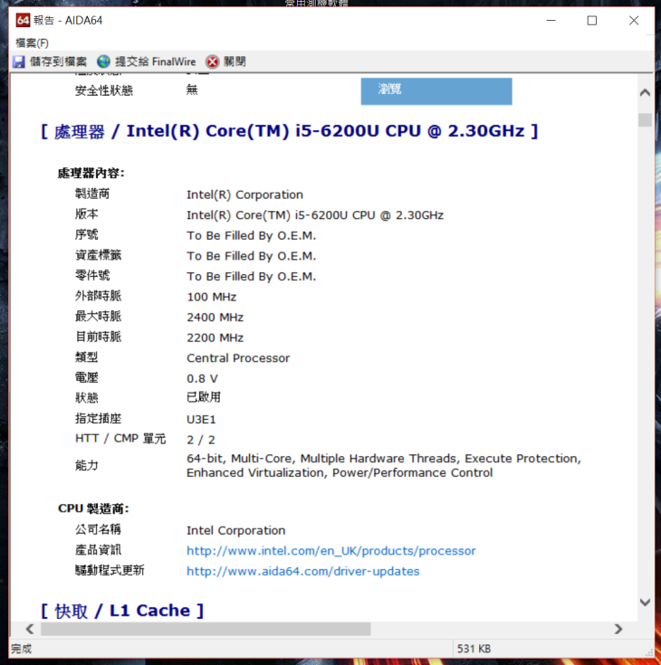The width and height of the screenshot is (661, 665).
Task: Click the 版本 value Intel Core i5-6200U
Action: (x=315, y=215)
